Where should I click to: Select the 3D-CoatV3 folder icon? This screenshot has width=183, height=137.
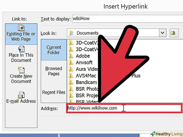[71, 43]
